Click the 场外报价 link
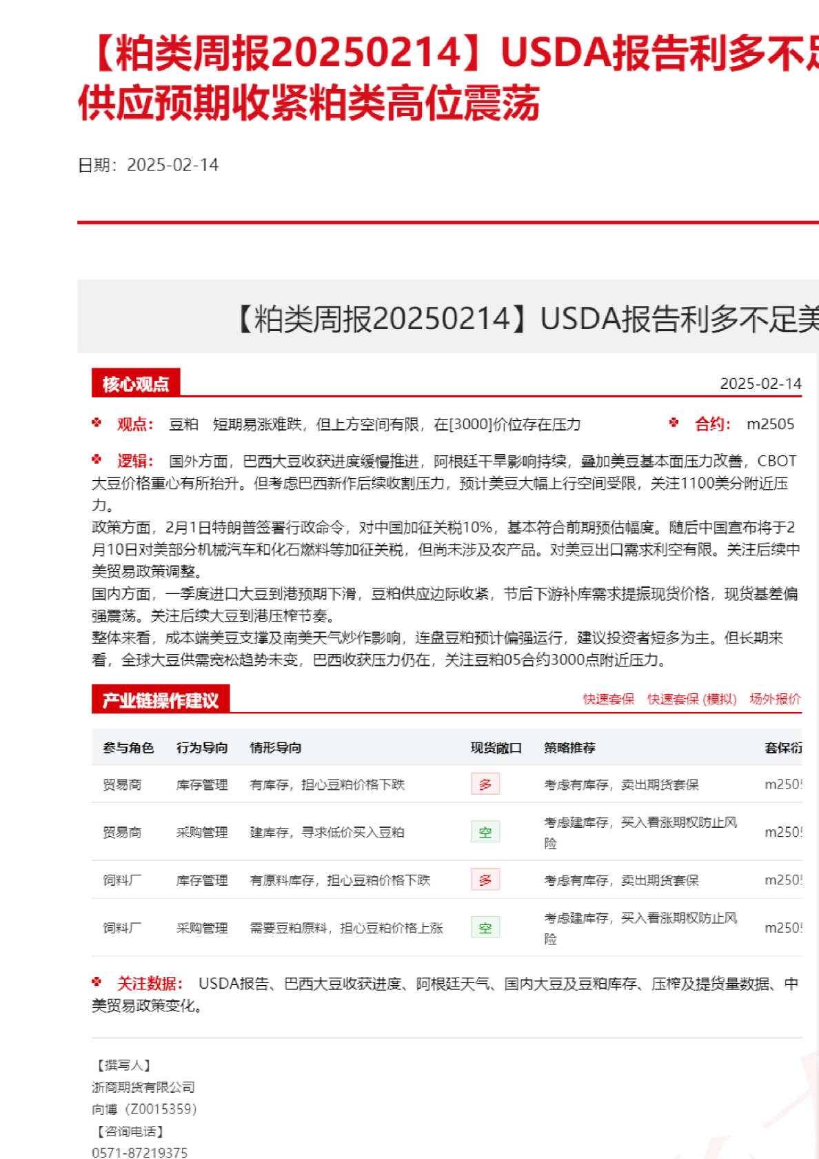Screen dimensions: 819x1159 (x=775, y=699)
